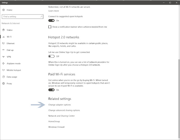Open Windows Firewall link
The image size is (180, 140).
pos(56,127)
